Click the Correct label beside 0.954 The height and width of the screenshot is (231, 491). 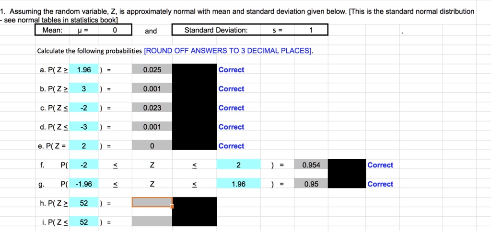[x=380, y=165]
